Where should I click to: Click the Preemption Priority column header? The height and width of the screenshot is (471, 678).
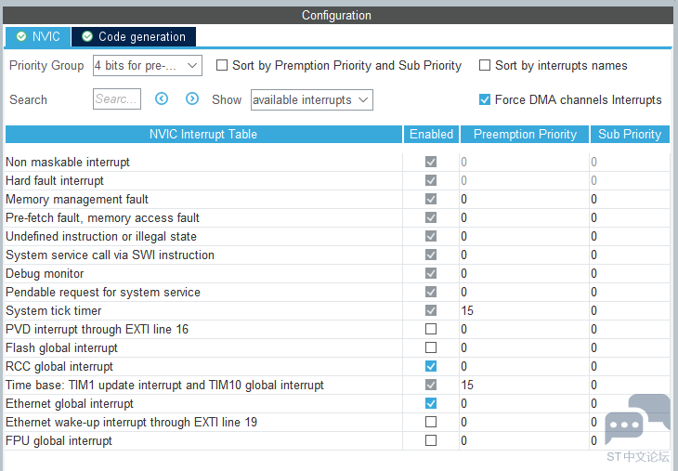tap(525, 134)
